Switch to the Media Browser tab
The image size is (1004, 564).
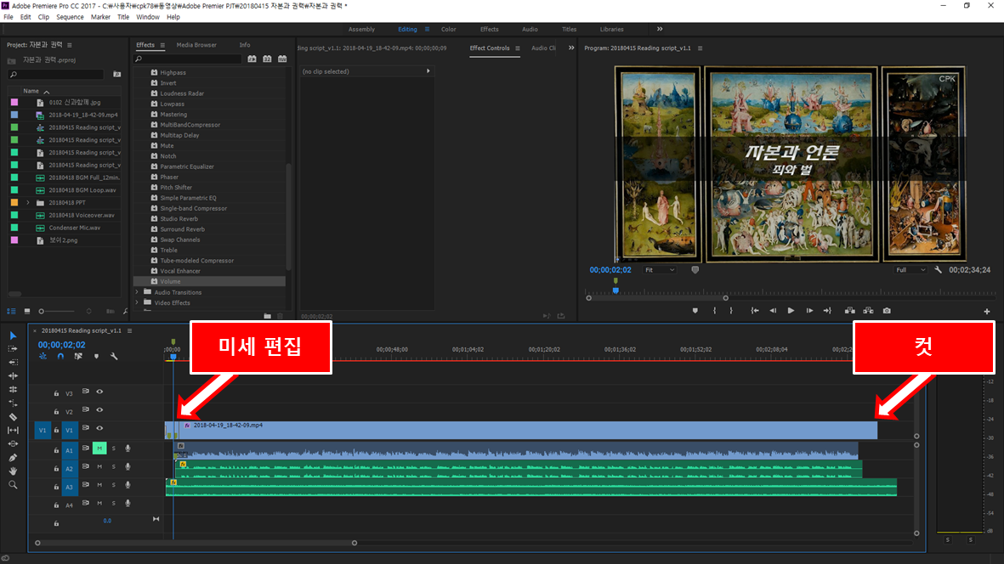coord(196,45)
